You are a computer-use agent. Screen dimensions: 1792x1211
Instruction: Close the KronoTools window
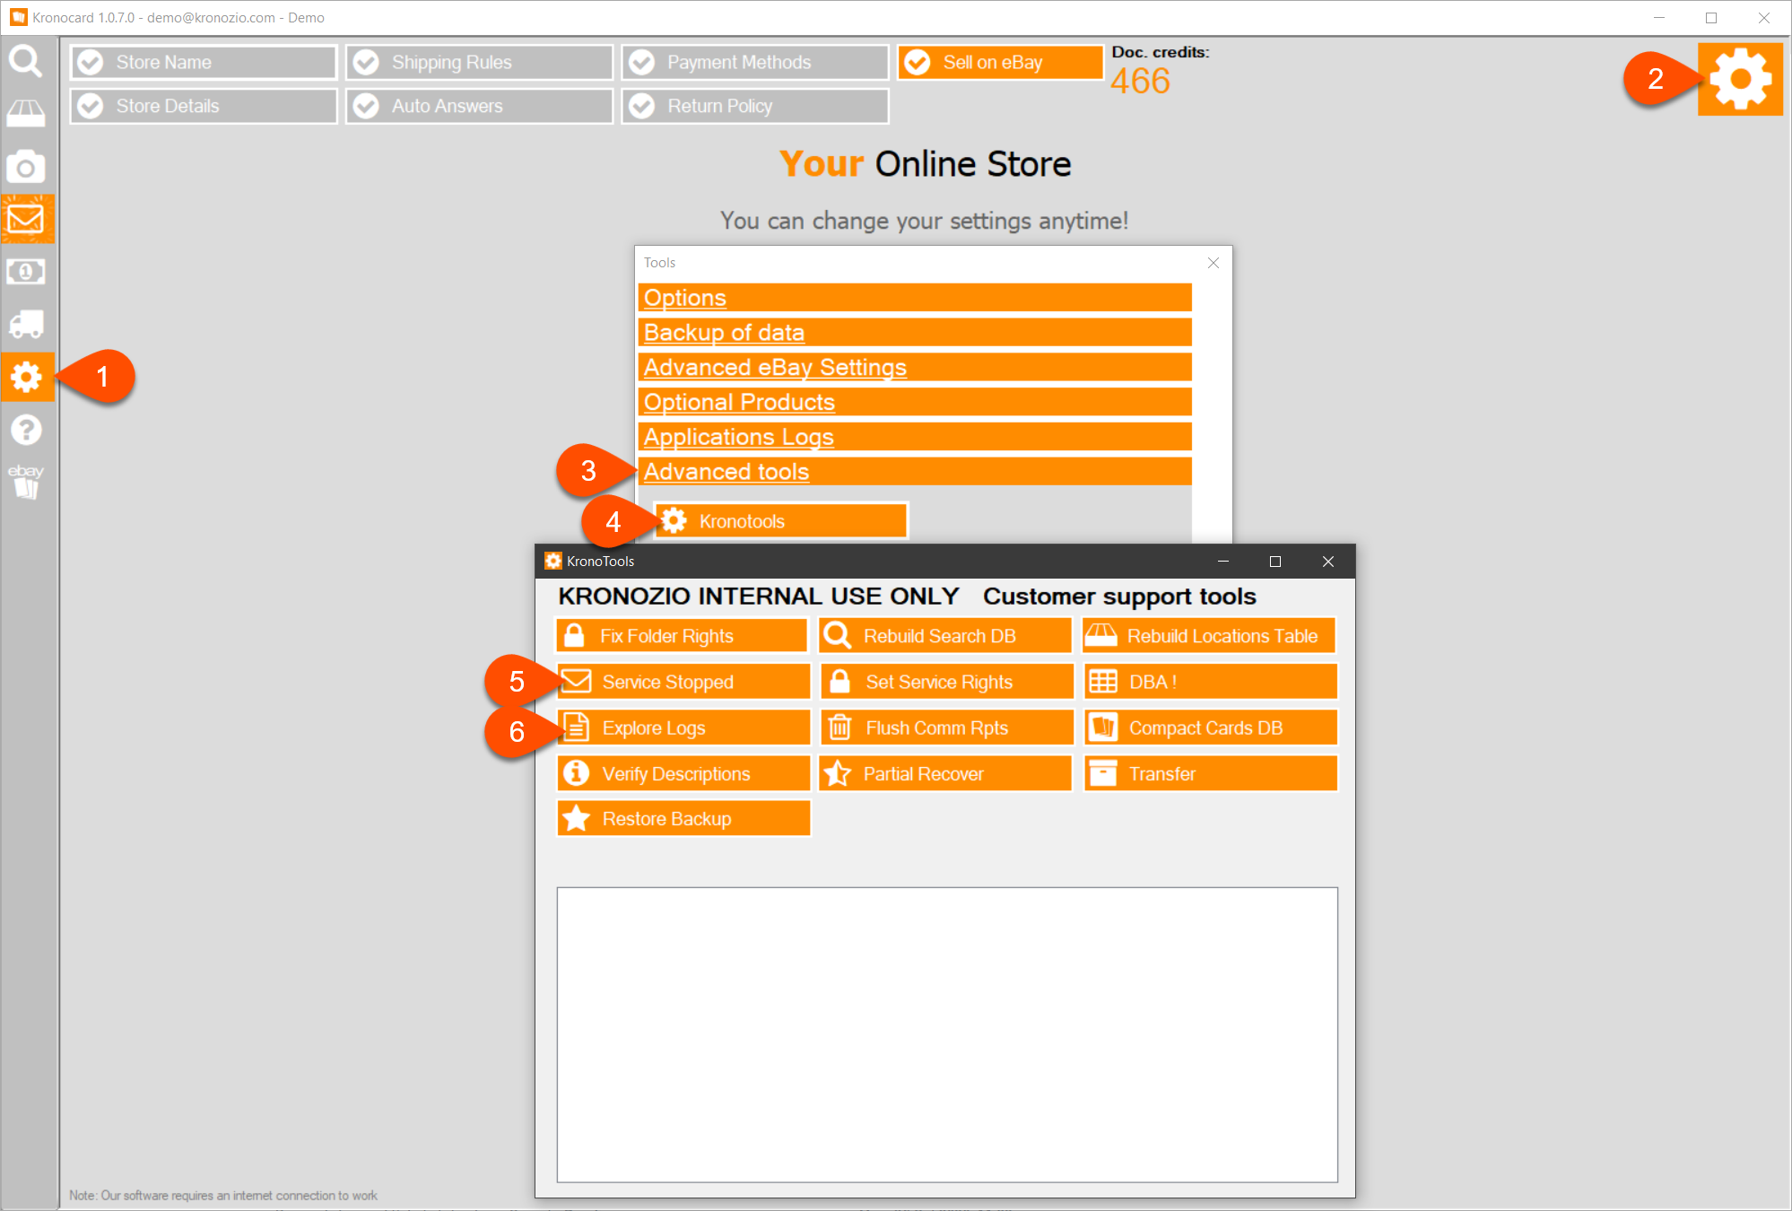pyautogui.click(x=1327, y=562)
